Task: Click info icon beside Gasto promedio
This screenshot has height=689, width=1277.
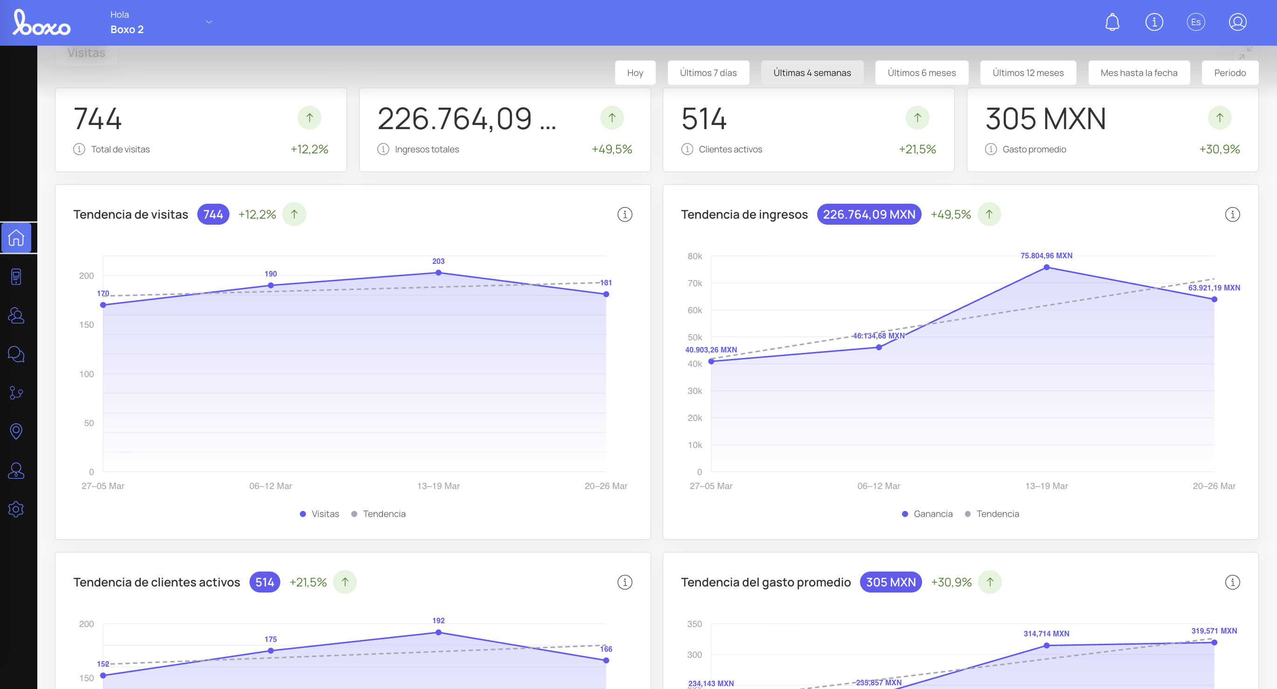Action: click(x=991, y=149)
